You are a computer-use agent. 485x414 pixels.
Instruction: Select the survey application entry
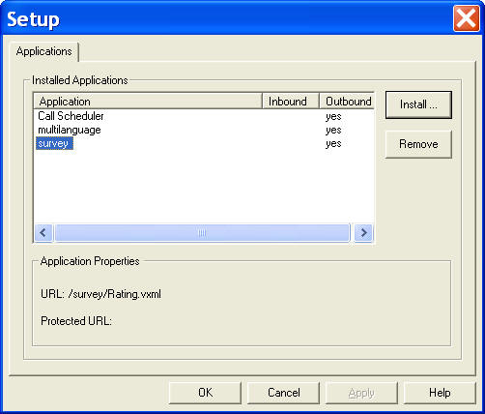(x=53, y=143)
